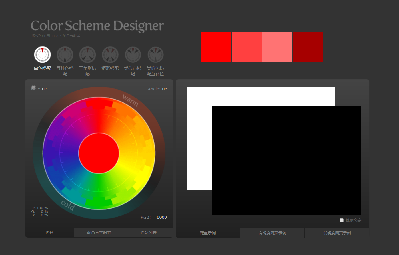Viewport: 399px width, 255px height.
Task: Open the 高明度网页示例 tab
Action: (272, 233)
